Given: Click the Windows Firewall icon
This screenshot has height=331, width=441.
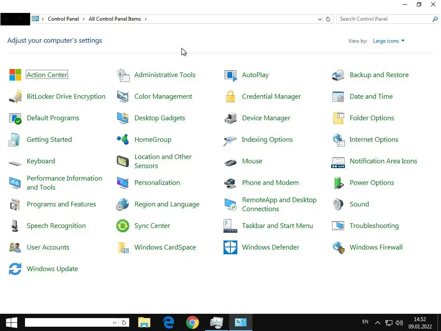Looking at the screenshot, I should pyautogui.click(x=339, y=248).
